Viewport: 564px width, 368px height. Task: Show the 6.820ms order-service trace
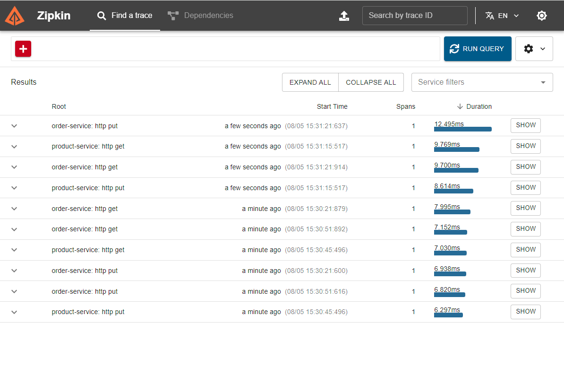click(526, 290)
